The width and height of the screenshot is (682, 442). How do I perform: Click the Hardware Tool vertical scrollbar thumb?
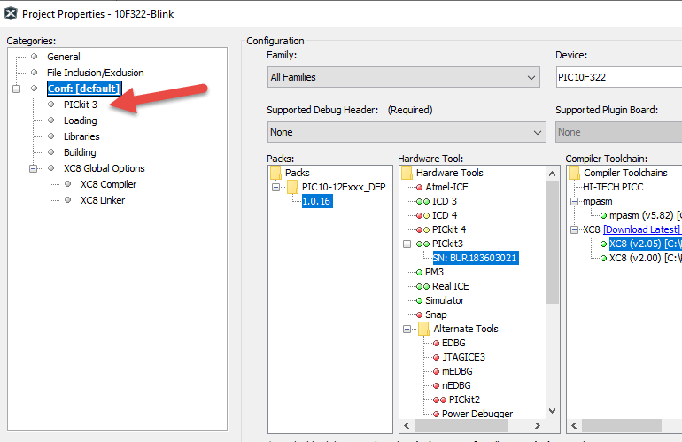[552, 243]
